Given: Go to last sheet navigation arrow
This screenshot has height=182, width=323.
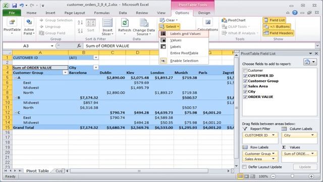Looking at the screenshot, I should coord(20,171).
